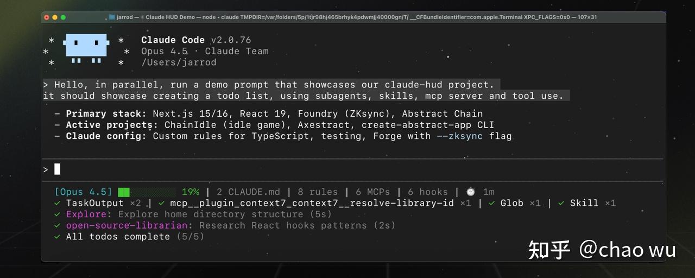Click the stopwatch icon beside 1m
The image size is (695, 278).
[x=471, y=192]
